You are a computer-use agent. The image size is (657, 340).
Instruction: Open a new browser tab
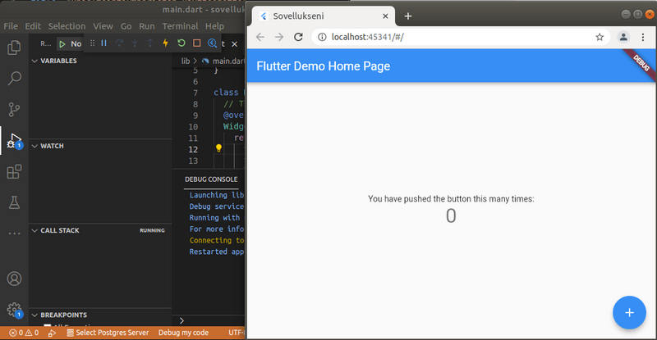point(408,16)
